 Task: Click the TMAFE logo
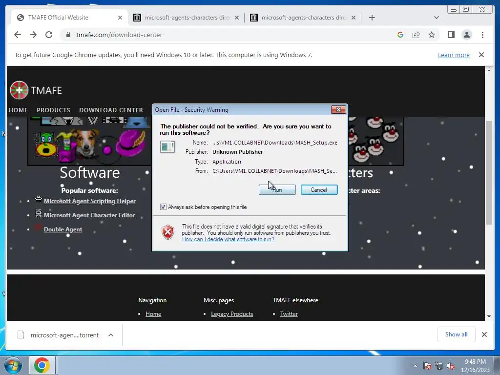point(36,90)
